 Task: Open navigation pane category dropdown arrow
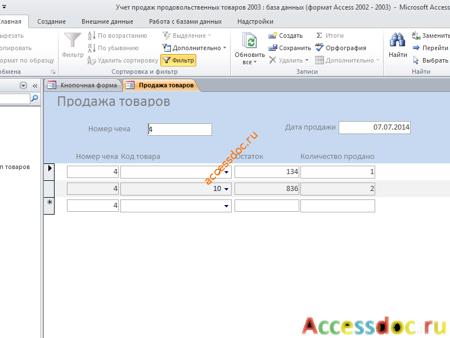pos(23,86)
